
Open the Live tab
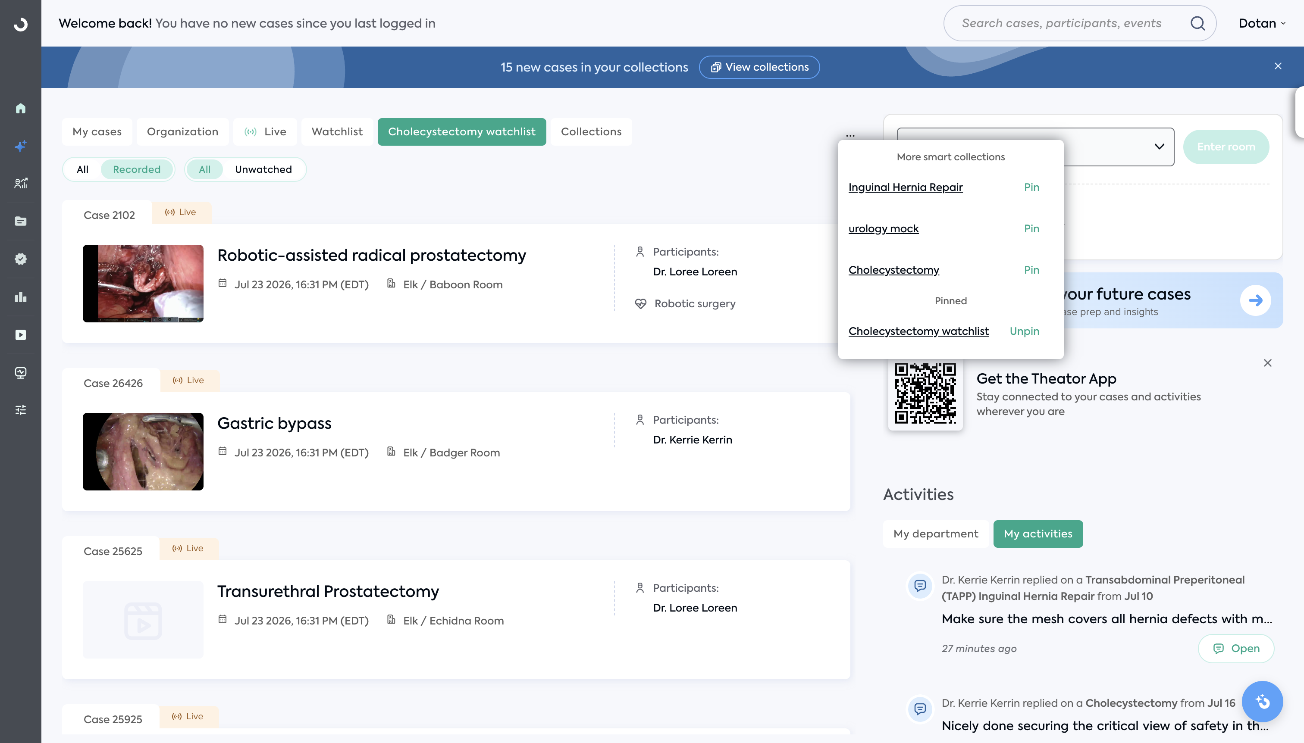tap(265, 131)
